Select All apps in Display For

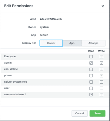pyautogui.click(x=93, y=43)
